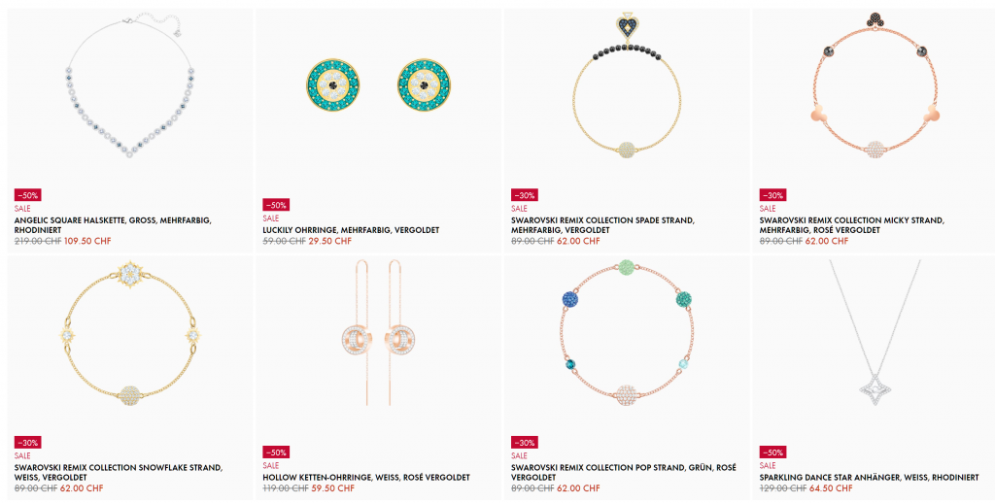Open the Hollow Ketten-Ohrringe title link

click(366, 478)
